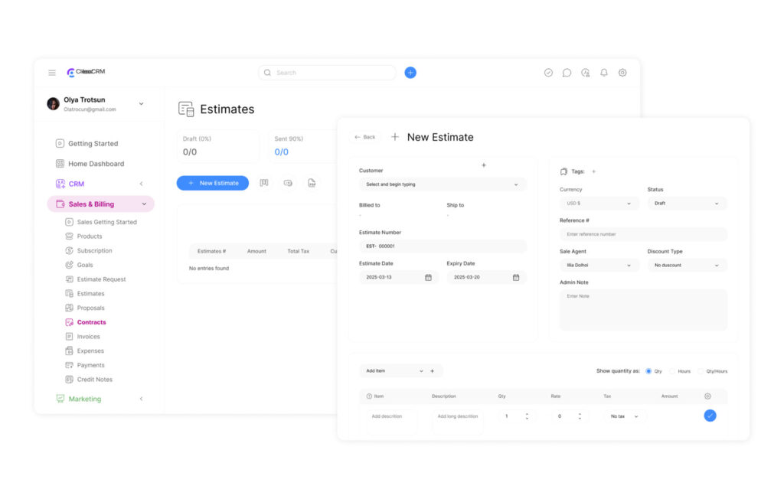Click the Back button

click(365, 137)
